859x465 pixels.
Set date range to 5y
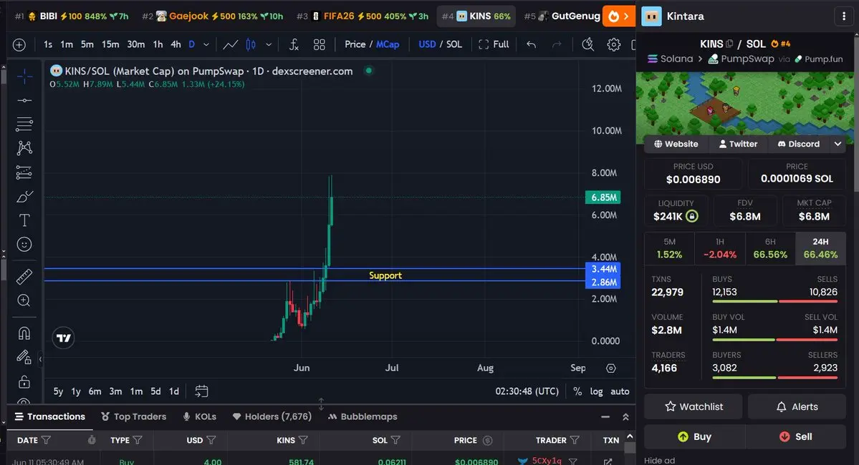[58, 391]
